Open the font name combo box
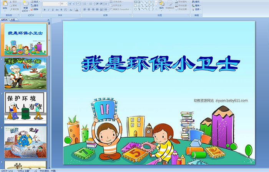This screenshot has width=269, height=172. (51, 3)
